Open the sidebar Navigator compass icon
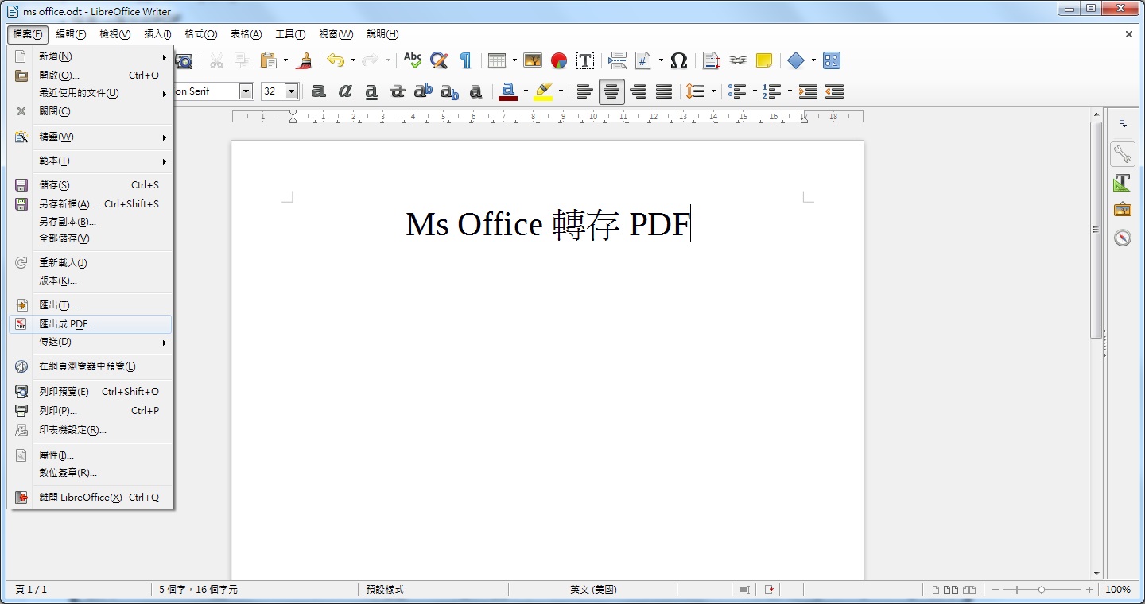 pyautogui.click(x=1122, y=238)
